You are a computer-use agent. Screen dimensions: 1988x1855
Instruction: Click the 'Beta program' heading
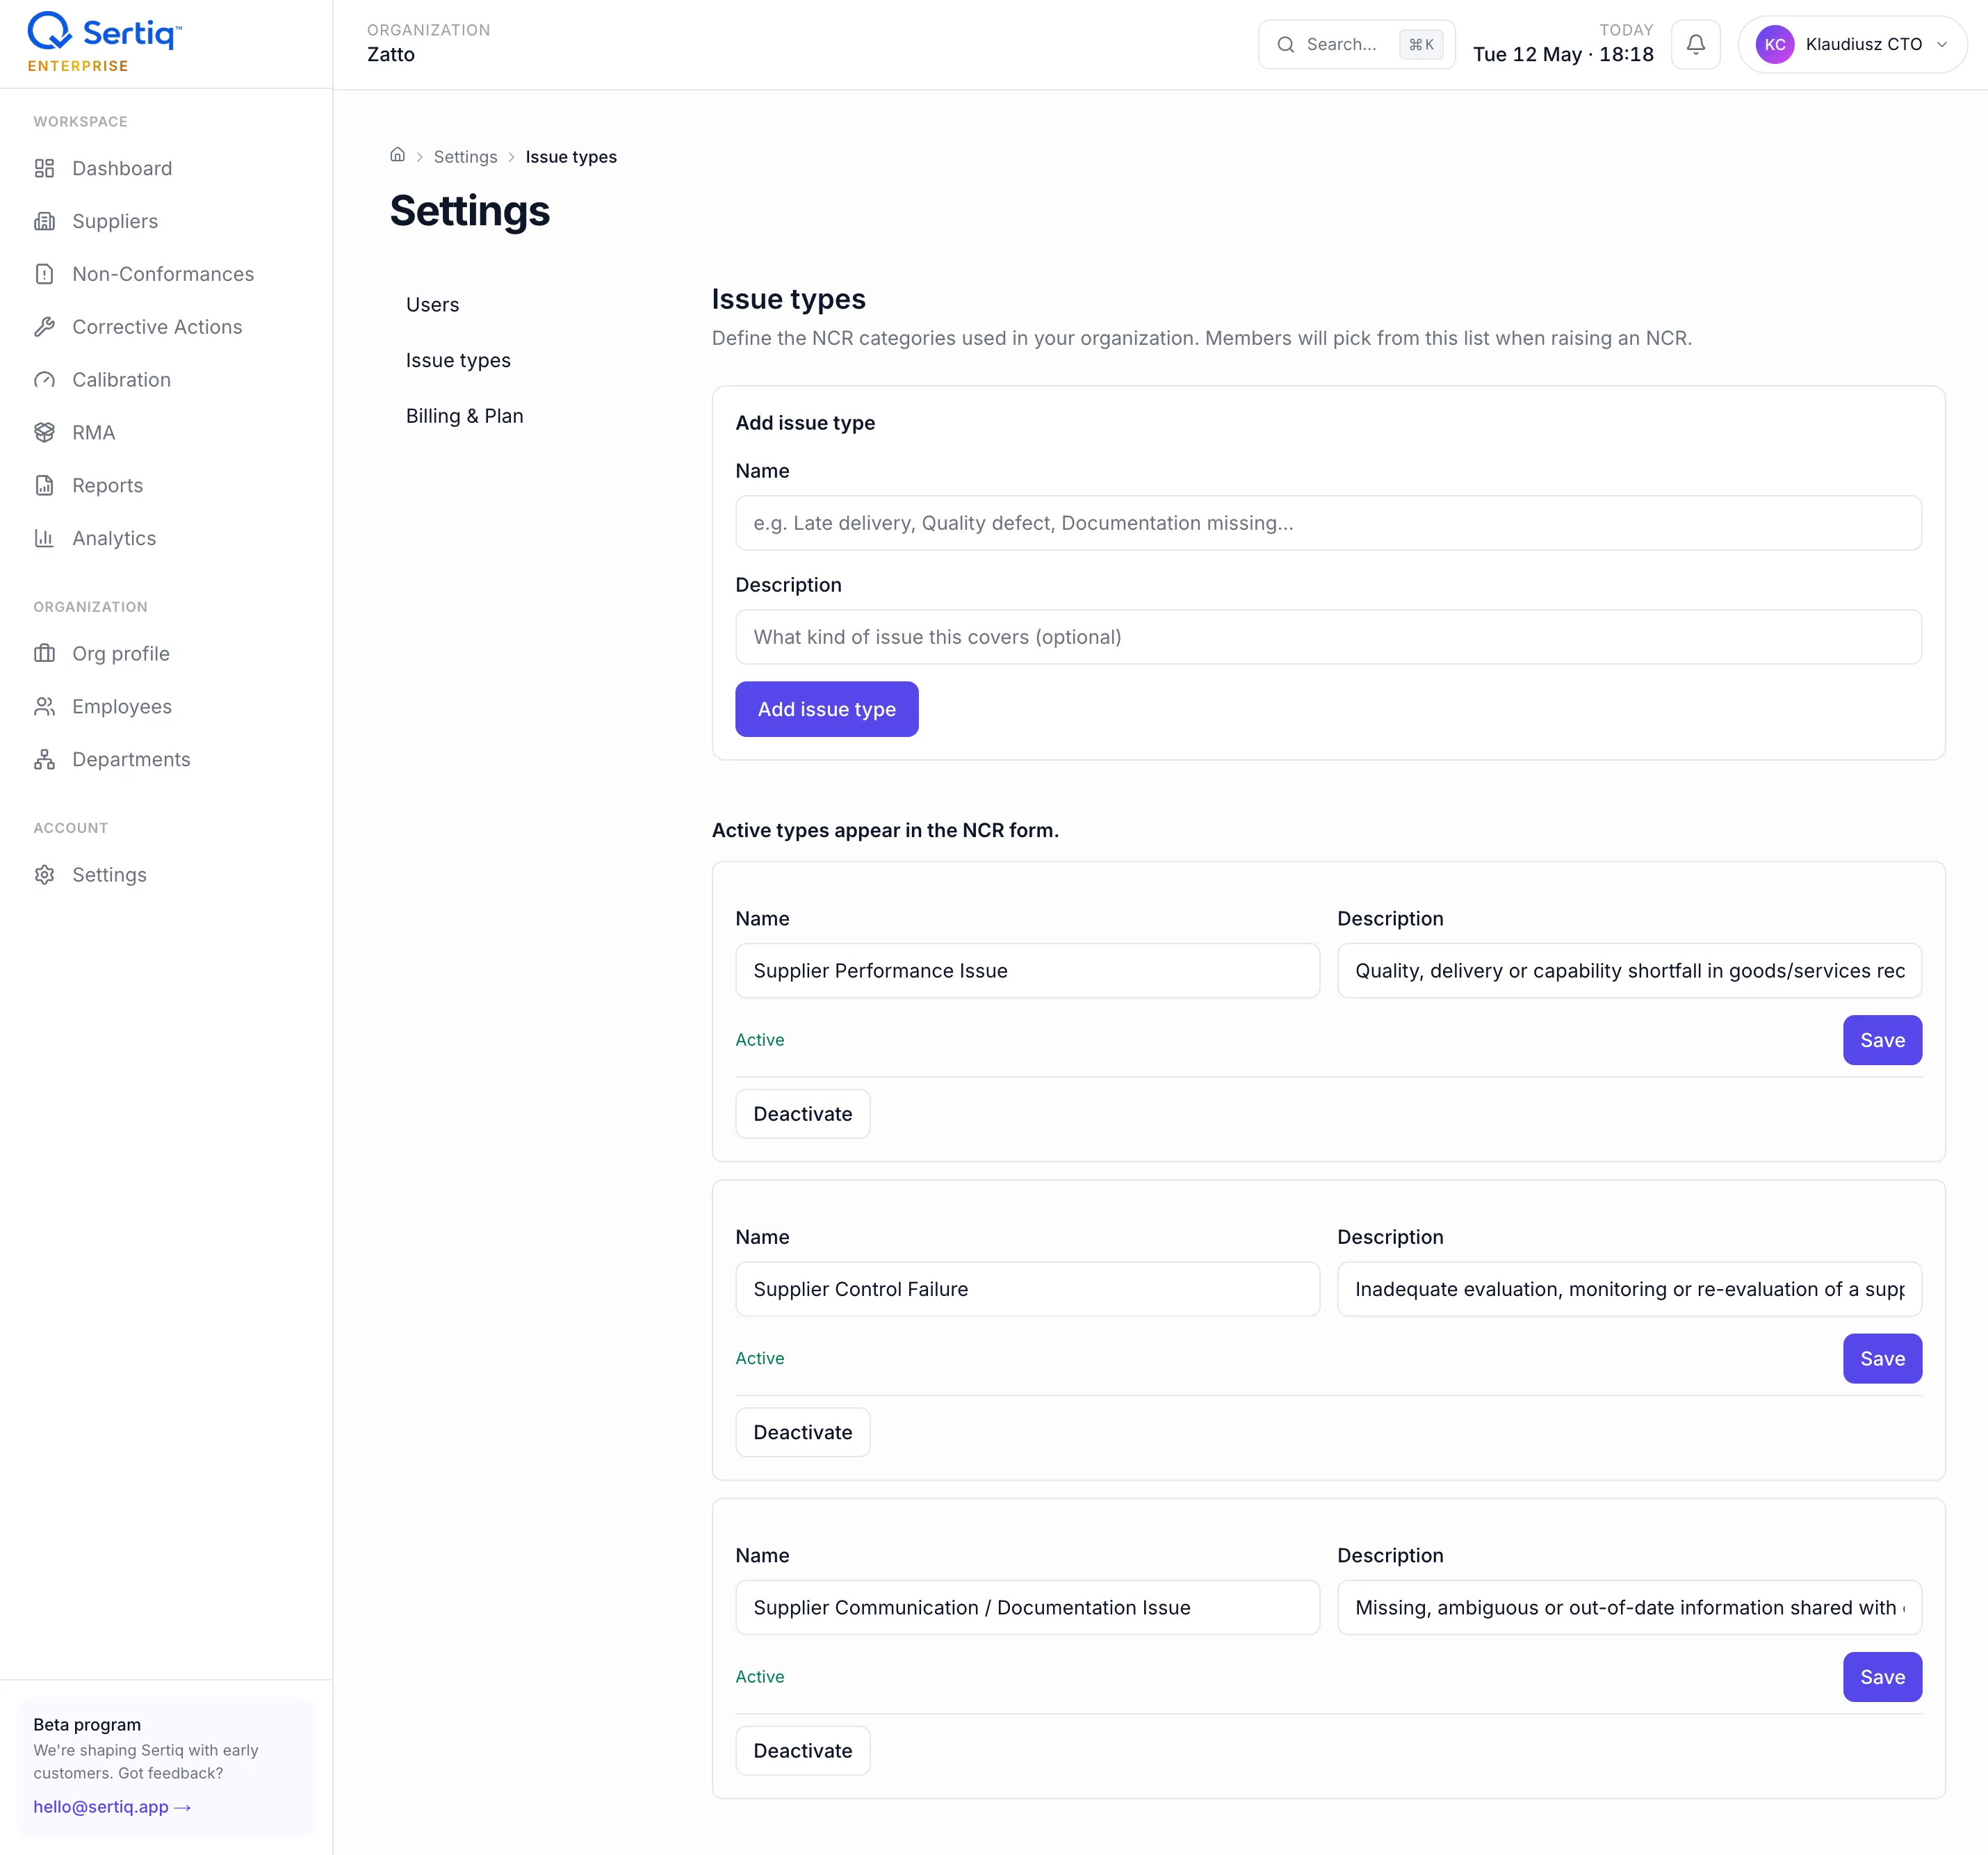pos(87,1724)
